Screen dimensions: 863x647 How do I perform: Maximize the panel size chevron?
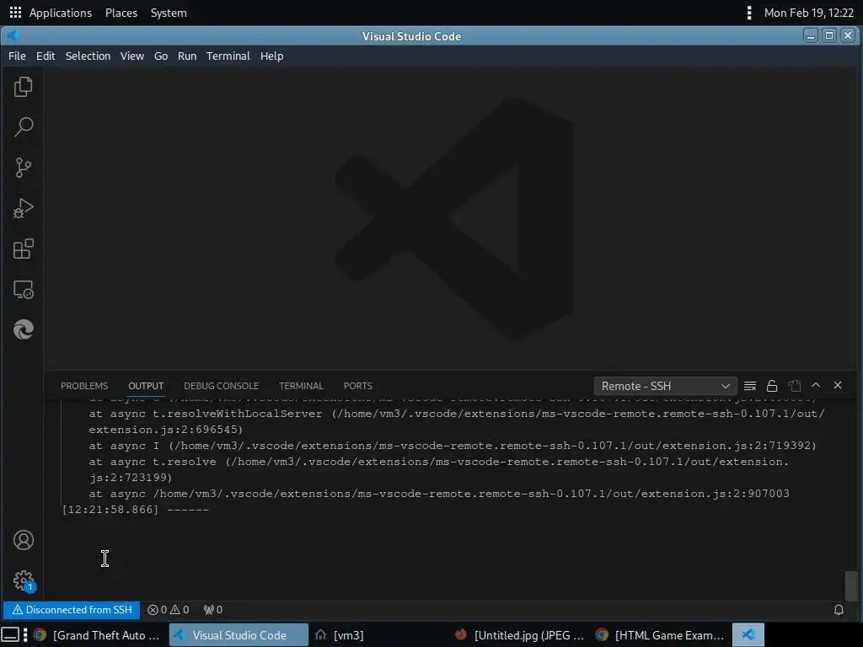(816, 385)
